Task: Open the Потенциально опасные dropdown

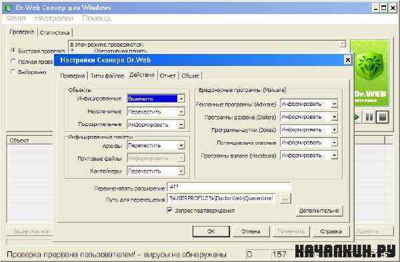Action: [x=334, y=143]
